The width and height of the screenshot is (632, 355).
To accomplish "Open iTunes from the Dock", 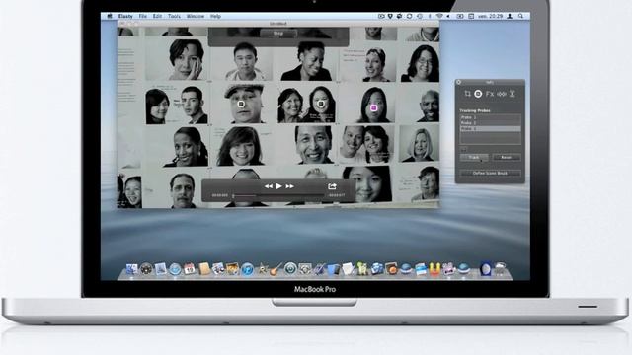I will pos(247,269).
